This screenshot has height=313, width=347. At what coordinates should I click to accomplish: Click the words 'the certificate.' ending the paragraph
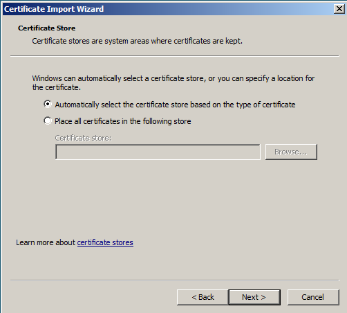(x=57, y=87)
